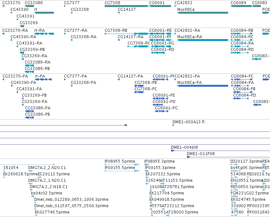Image resolution: width=270 pixels, height=217 pixels.
Task: Select the CG42832 gene label
Action: pos(183,3)
